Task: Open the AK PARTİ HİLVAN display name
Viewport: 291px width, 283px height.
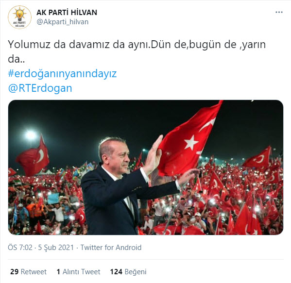Action: 67,13
